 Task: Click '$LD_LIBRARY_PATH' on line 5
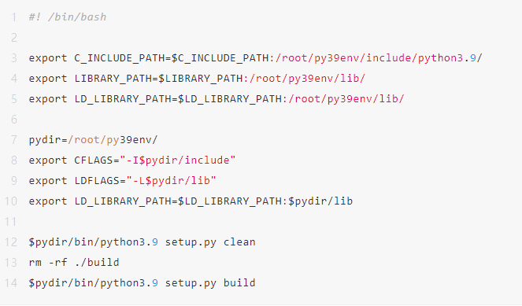click(x=230, y=99)
